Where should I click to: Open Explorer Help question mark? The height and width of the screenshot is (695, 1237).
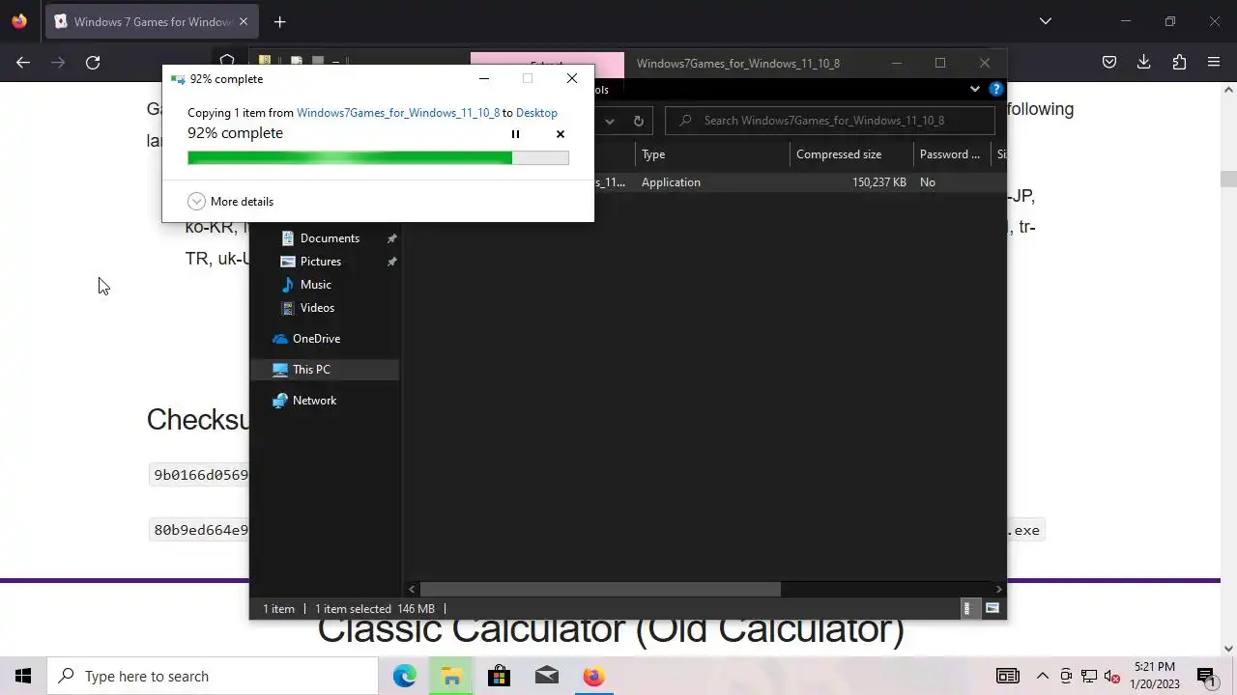(x=996, y=90)
